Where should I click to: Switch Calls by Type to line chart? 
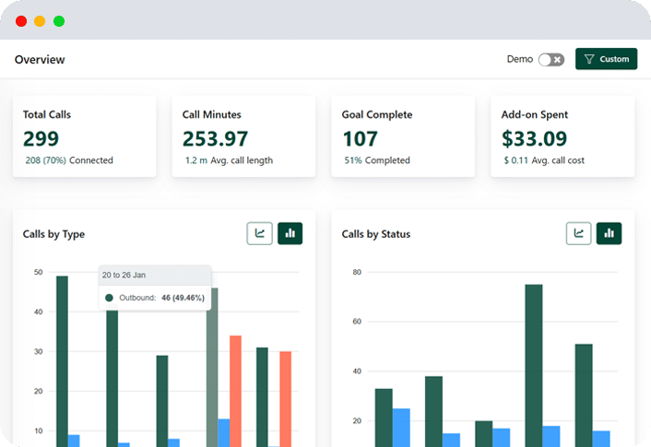point(260,234)
